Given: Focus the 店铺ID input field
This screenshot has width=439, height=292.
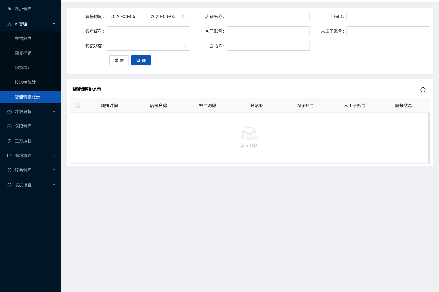Looking at the screenshot, I should click(x=388, y=16).
